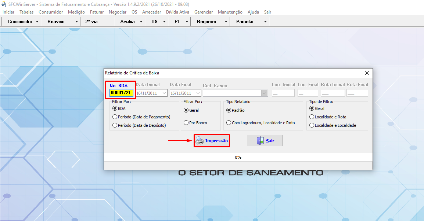Click the 2ª via toolbar button

coord(91,22)
